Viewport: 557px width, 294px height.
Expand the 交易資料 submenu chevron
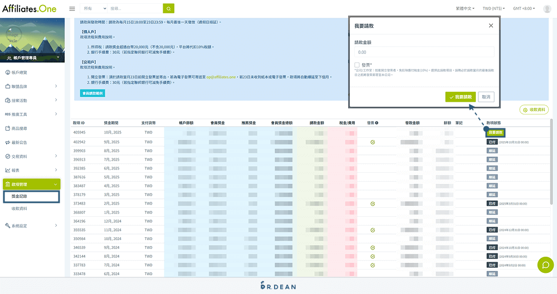click(x=56, y=156)
